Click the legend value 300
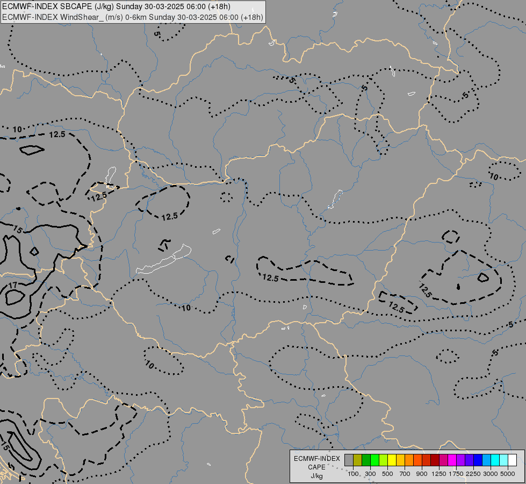Screen dimensions: 526x484 click(370, 474)
